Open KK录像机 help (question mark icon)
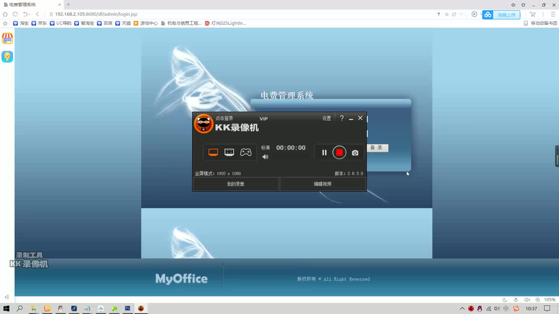 [x=342, y=118]
